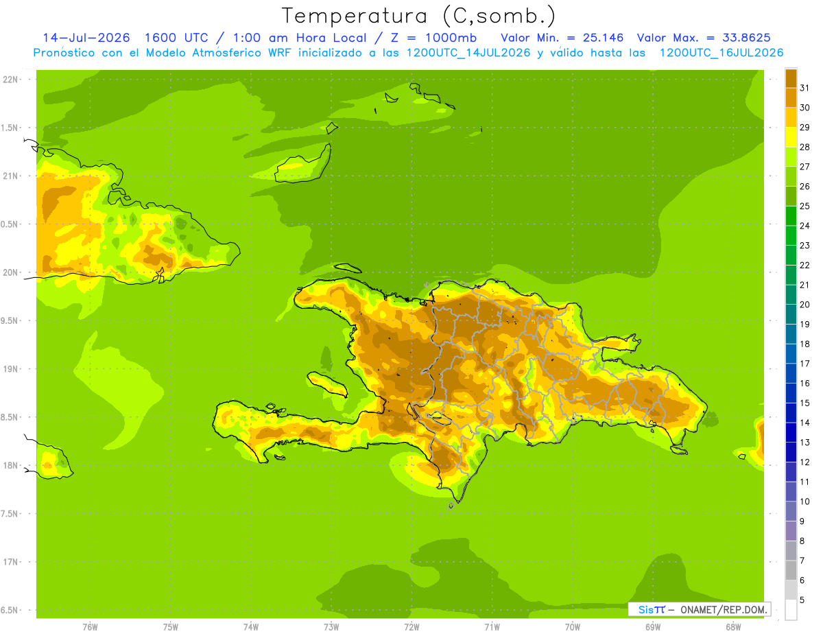Screen dimensions: 823x636
Task: Pick the blue legend swatch between 14 and 15
Action: coord(791,413)
